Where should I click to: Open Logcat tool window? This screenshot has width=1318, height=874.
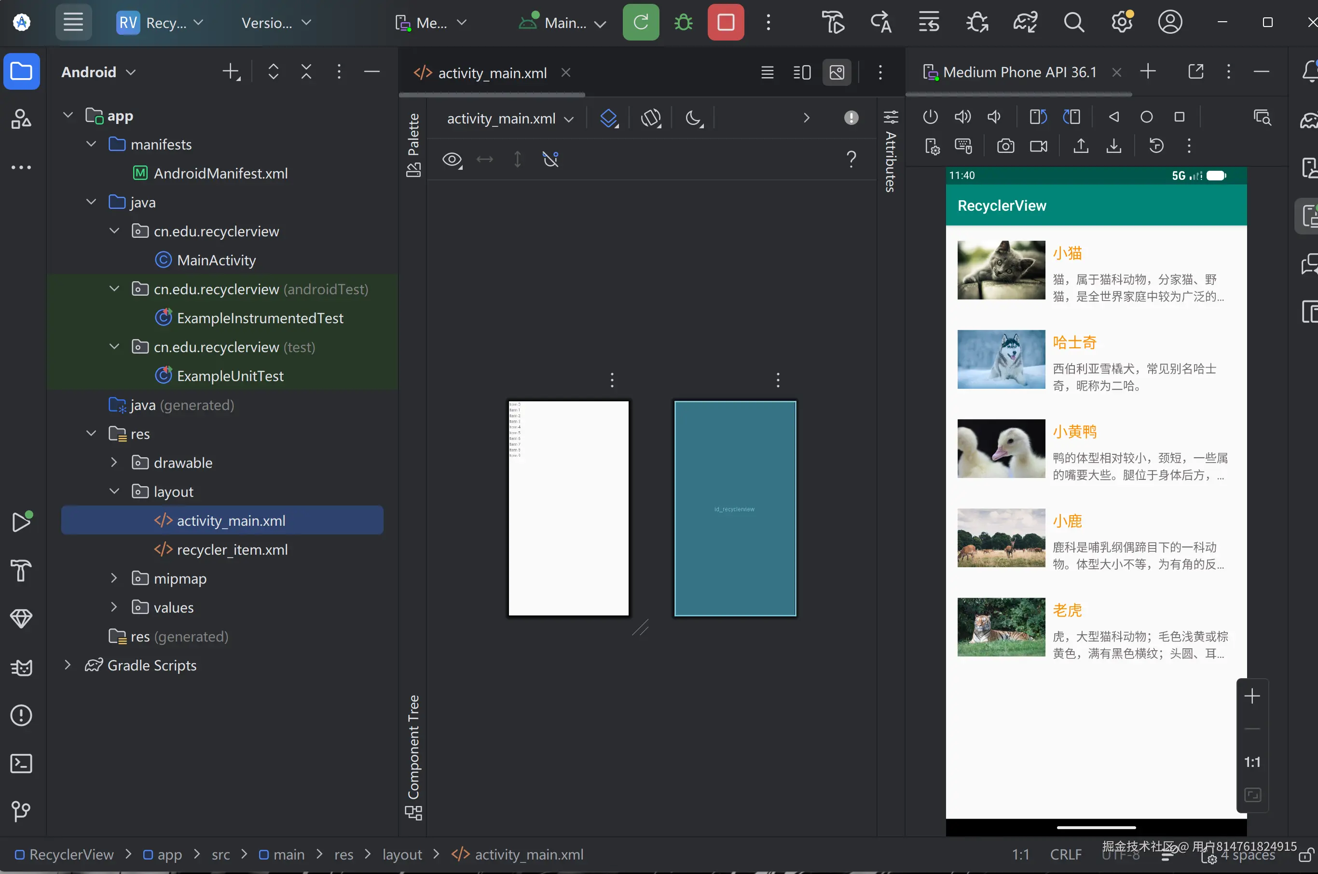[21, 667]
